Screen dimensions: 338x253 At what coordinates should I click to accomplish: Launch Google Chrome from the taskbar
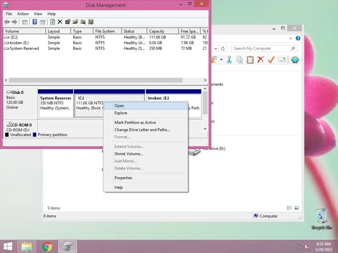tap(47, 246)
